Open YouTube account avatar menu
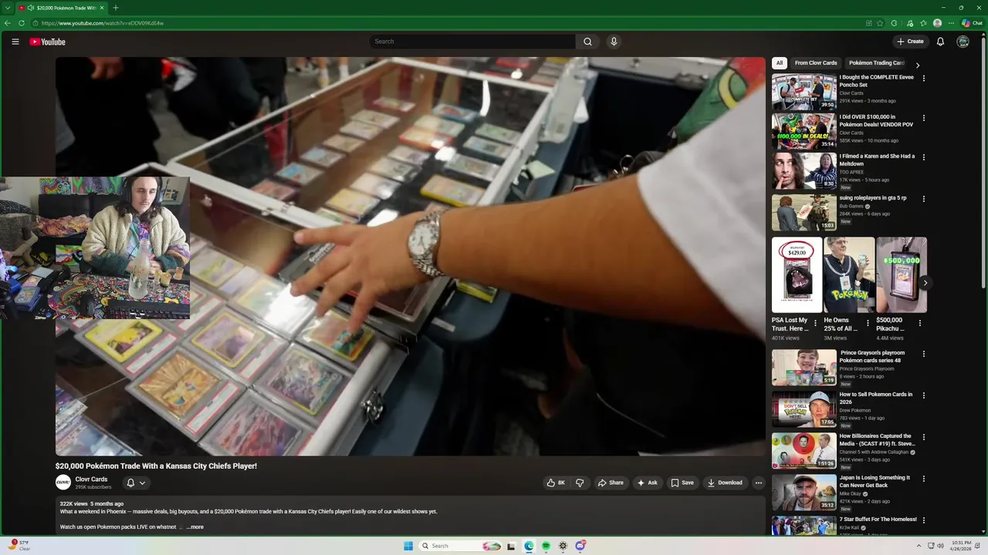Image resolution: width=988 pixels, height=555 pixels. [x=963, y=42]
